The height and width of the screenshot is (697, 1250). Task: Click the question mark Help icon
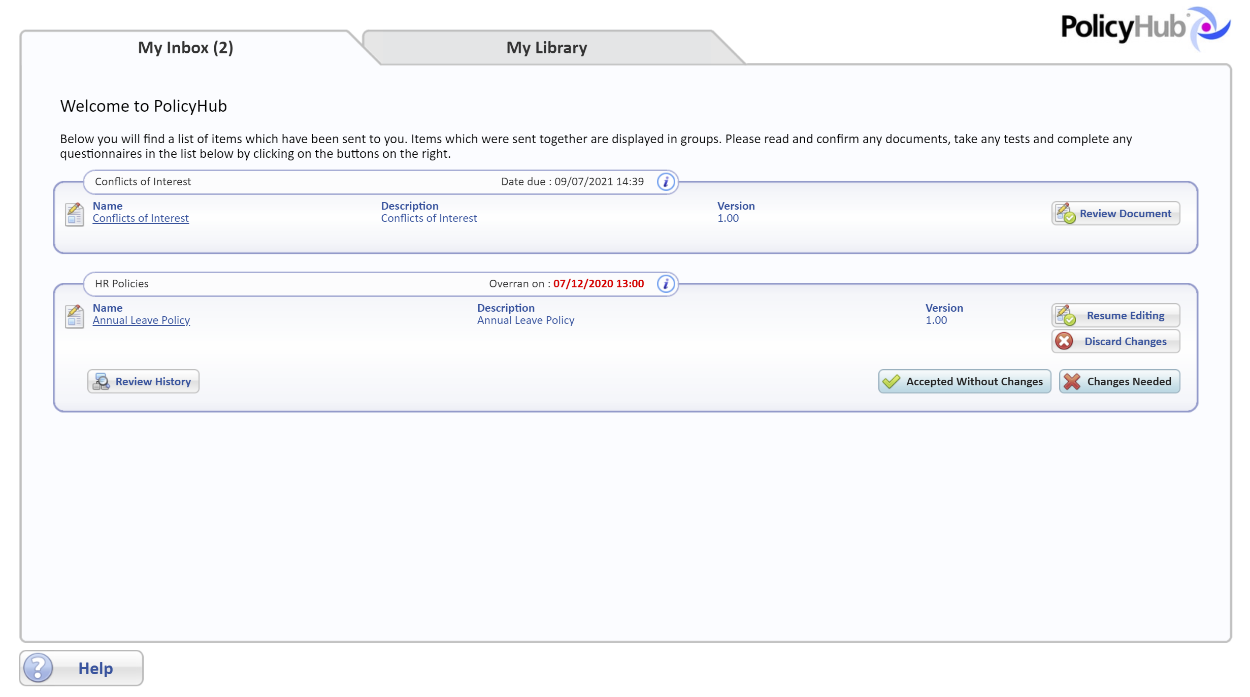pos(39,668)
